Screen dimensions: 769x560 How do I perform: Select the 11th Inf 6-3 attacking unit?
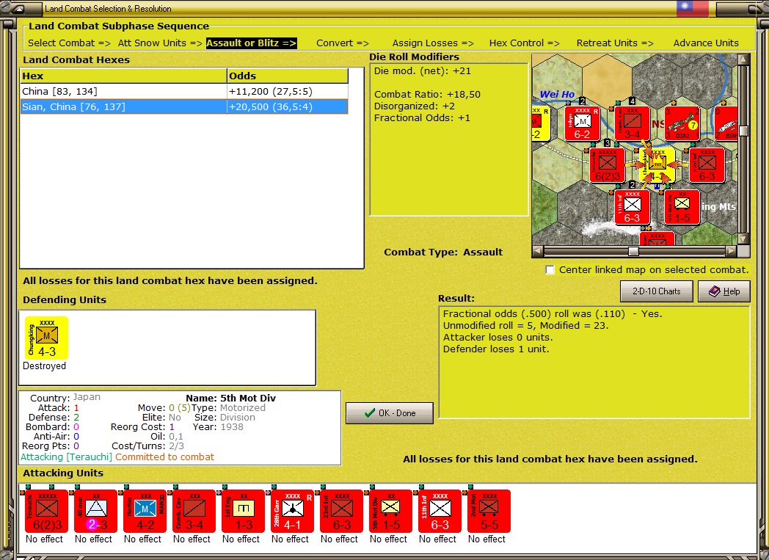point(440,511)
